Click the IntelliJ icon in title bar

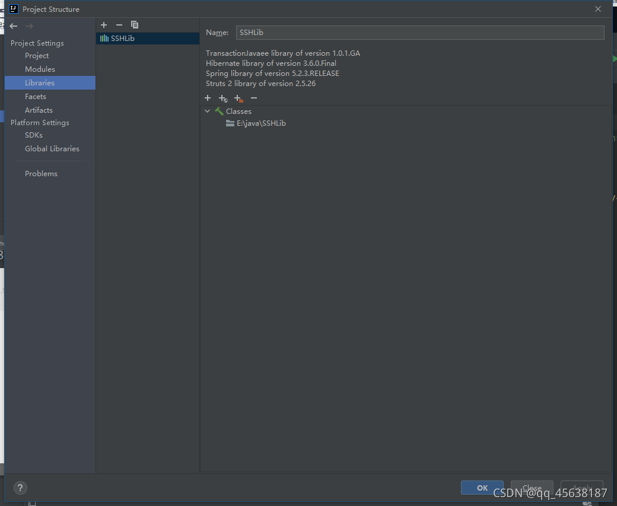tap(14, 9)
